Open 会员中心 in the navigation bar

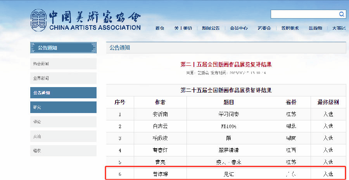coord(239,28)
